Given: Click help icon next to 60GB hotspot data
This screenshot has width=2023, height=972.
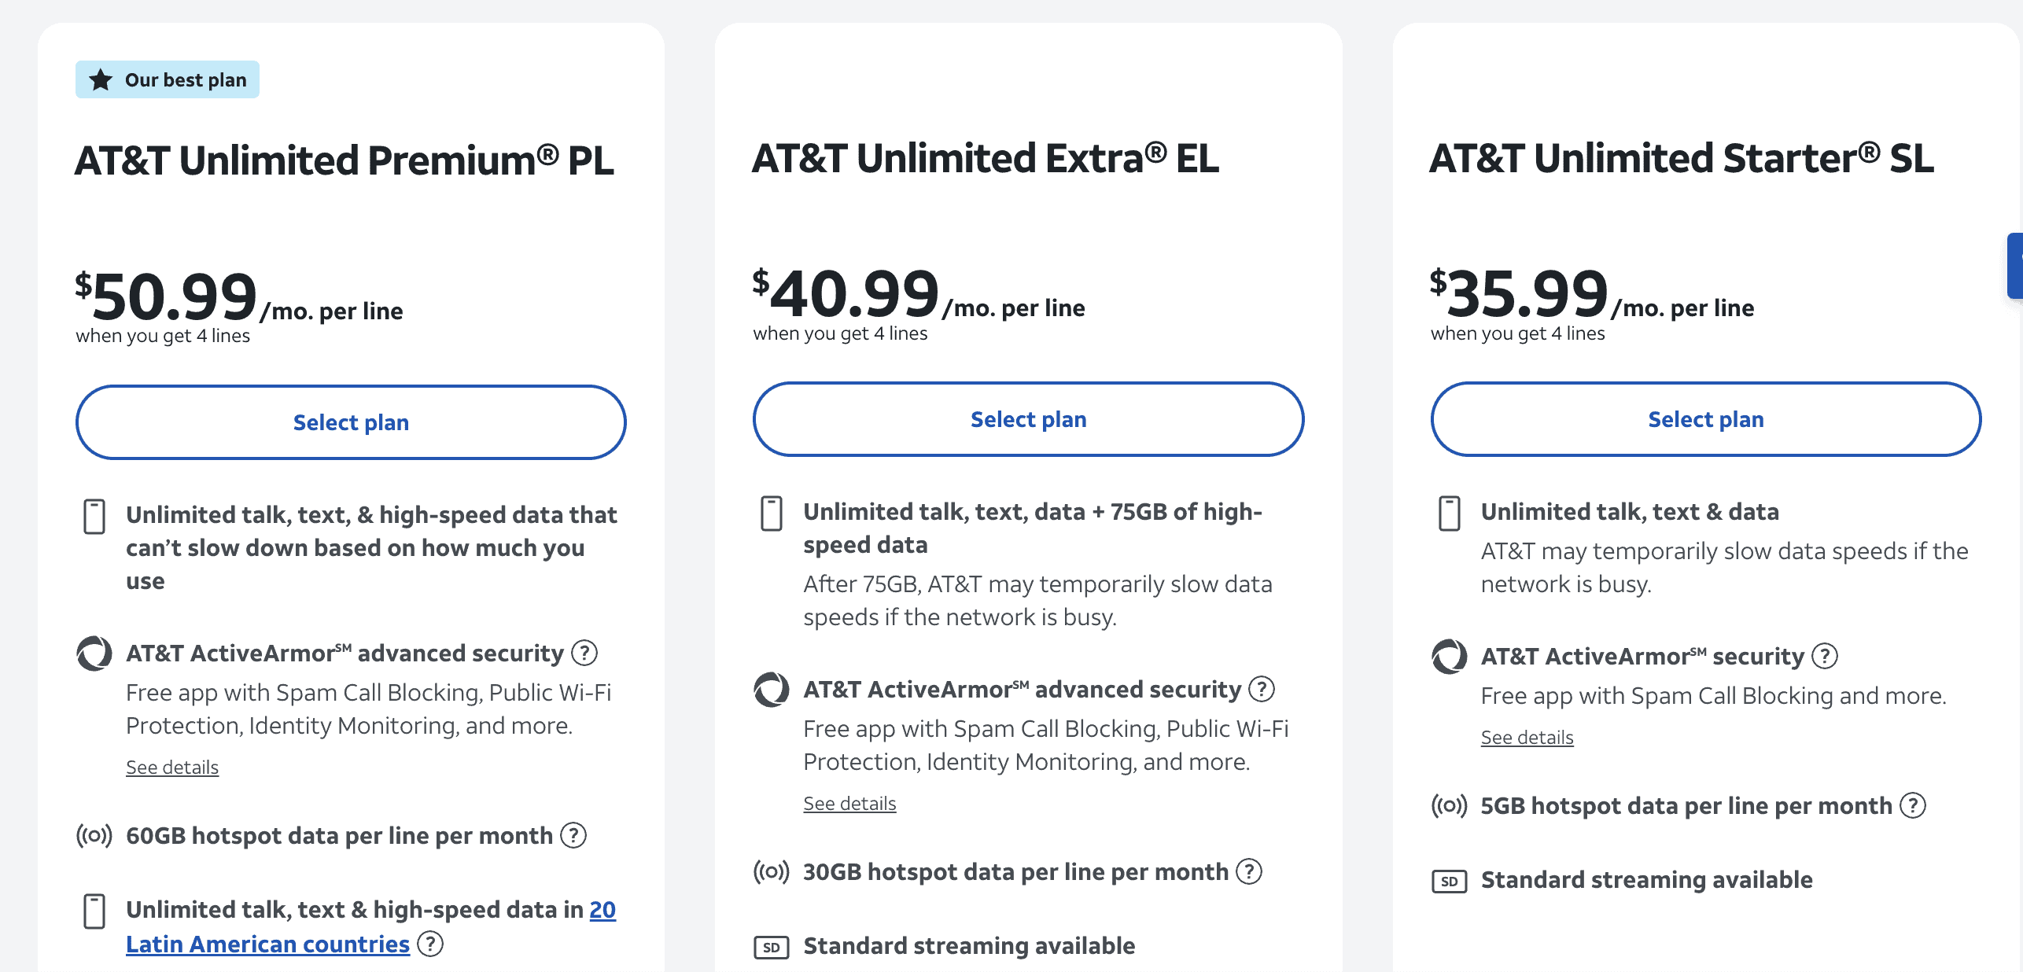Looking at the screenshot, I should (x=573, y=835).
